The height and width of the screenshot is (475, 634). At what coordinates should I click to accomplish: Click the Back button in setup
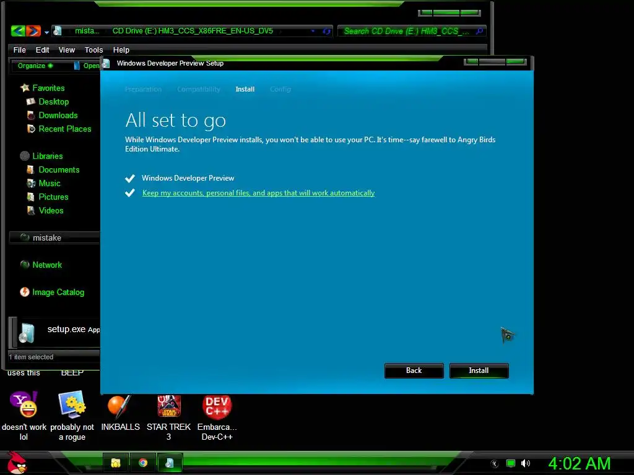click(x=414, y=370)
